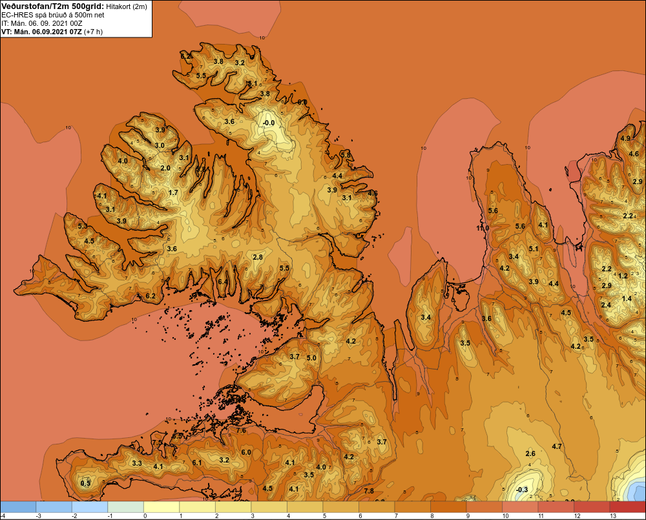This screenshot has width=646, height=520.
Task: Click the 'Veðurstofan/T2m 500grid:' title text
Action: click(x=52, y=6)
